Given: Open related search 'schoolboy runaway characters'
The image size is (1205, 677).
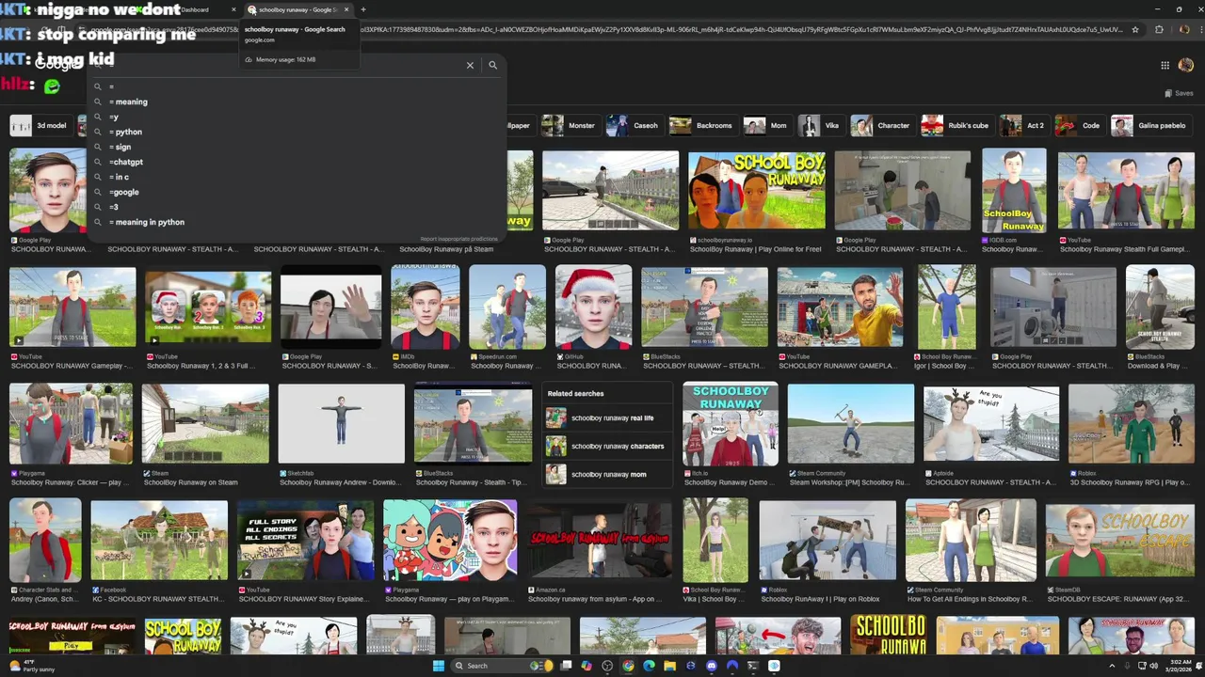Looking at the screenshot, I should [x=607, y=446].
